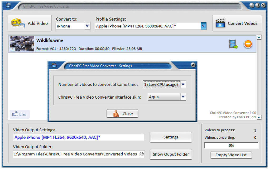Click the Close button in Settings dialog
This screenshot has width=269, height=169.
[x=122, y=114]
